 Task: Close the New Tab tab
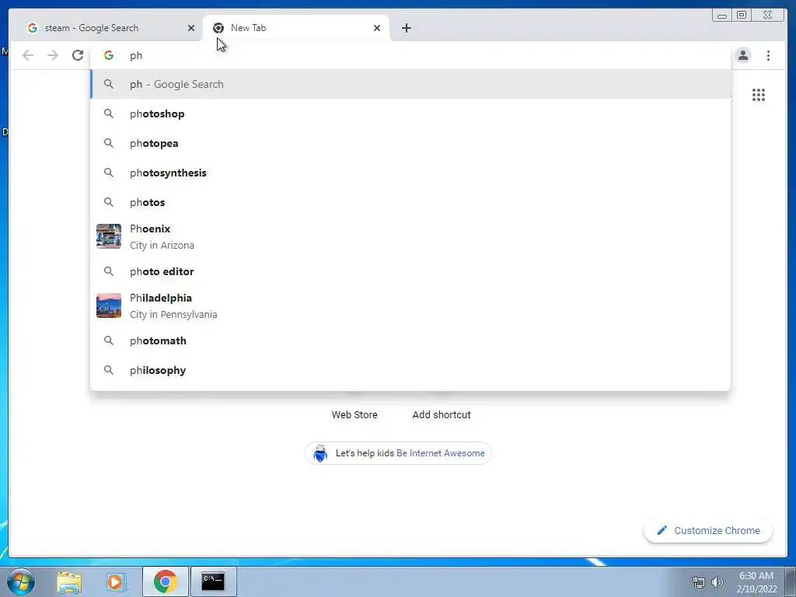click(x=377, y=28)
